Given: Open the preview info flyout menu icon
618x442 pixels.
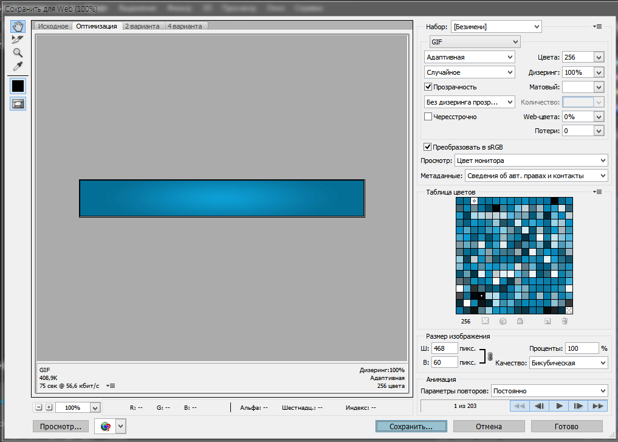Looking at the screenshot, I should pos(111,385).
